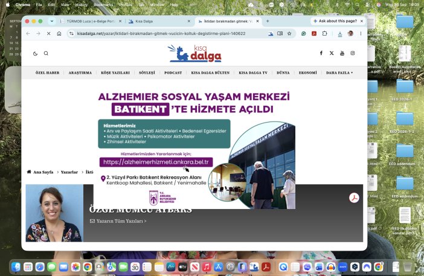
Task: Open reading mode icon in address bar
Action: [280, 34]
